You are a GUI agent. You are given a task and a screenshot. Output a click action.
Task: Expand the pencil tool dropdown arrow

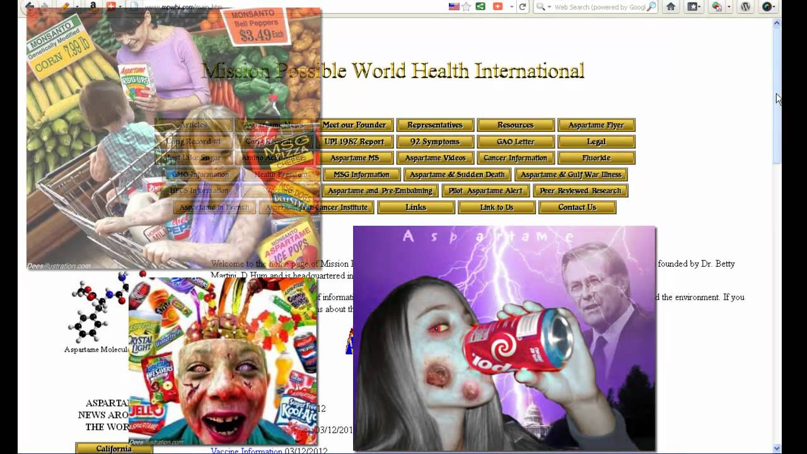click(76, 6)
